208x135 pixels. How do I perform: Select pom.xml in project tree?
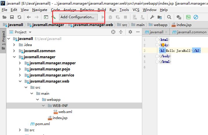(x=42, y=124)
